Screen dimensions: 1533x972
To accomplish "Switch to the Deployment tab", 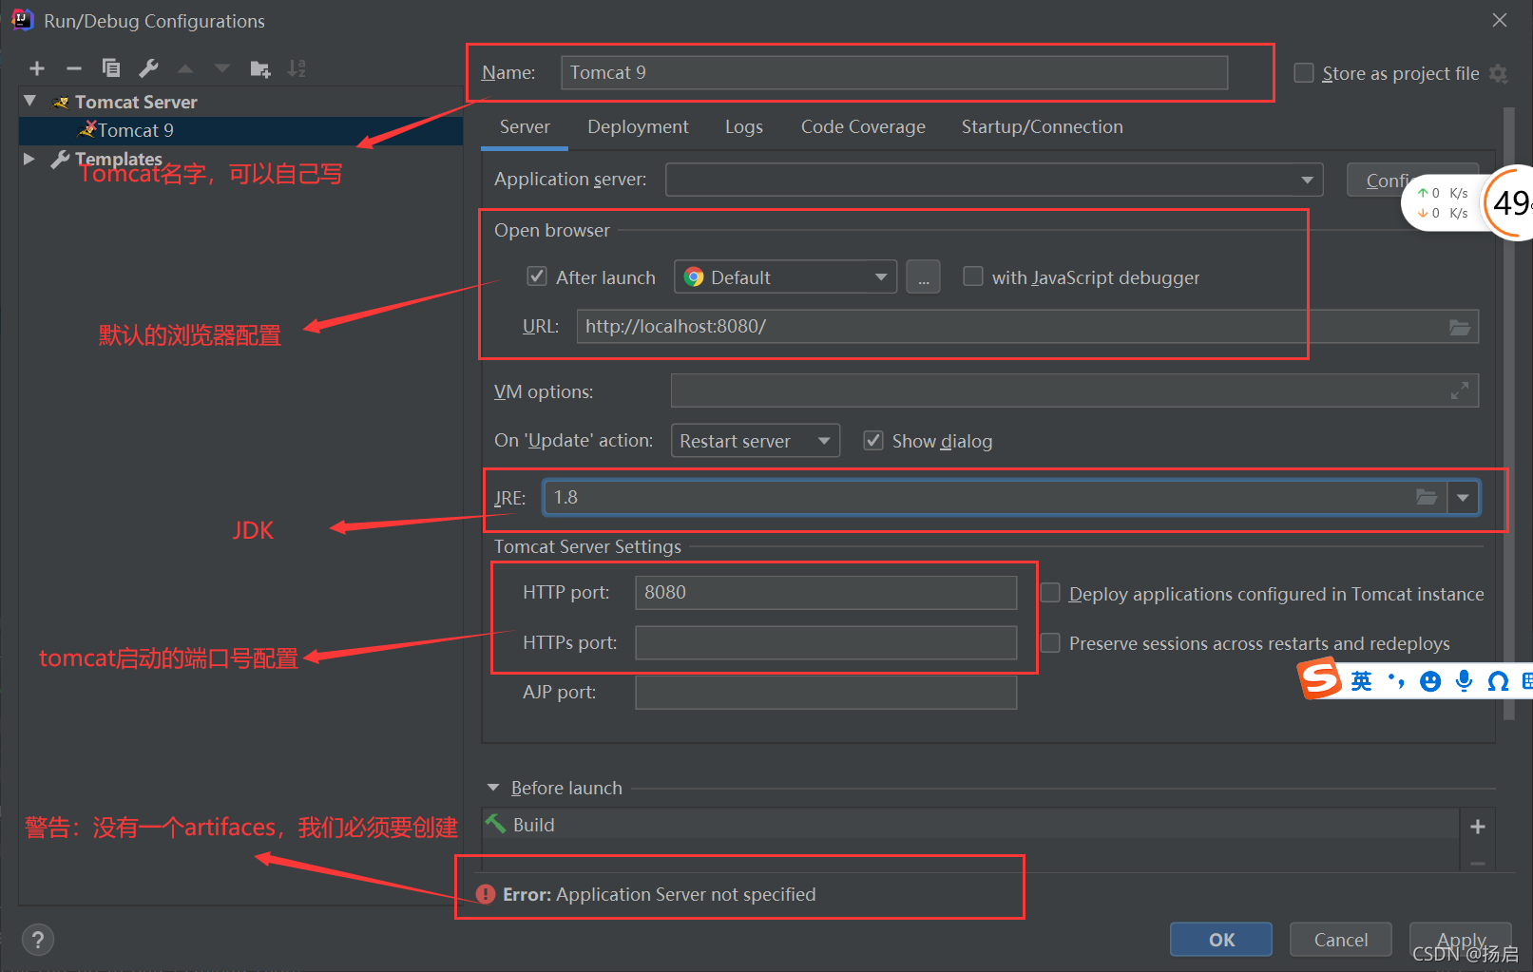I will (638, 126).
